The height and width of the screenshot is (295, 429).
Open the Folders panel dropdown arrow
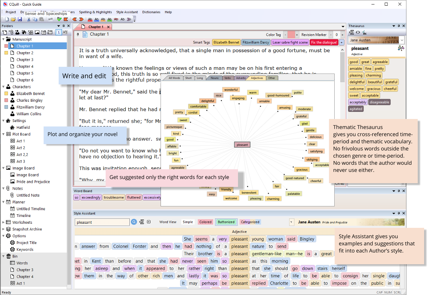click(x=59, y=26)
